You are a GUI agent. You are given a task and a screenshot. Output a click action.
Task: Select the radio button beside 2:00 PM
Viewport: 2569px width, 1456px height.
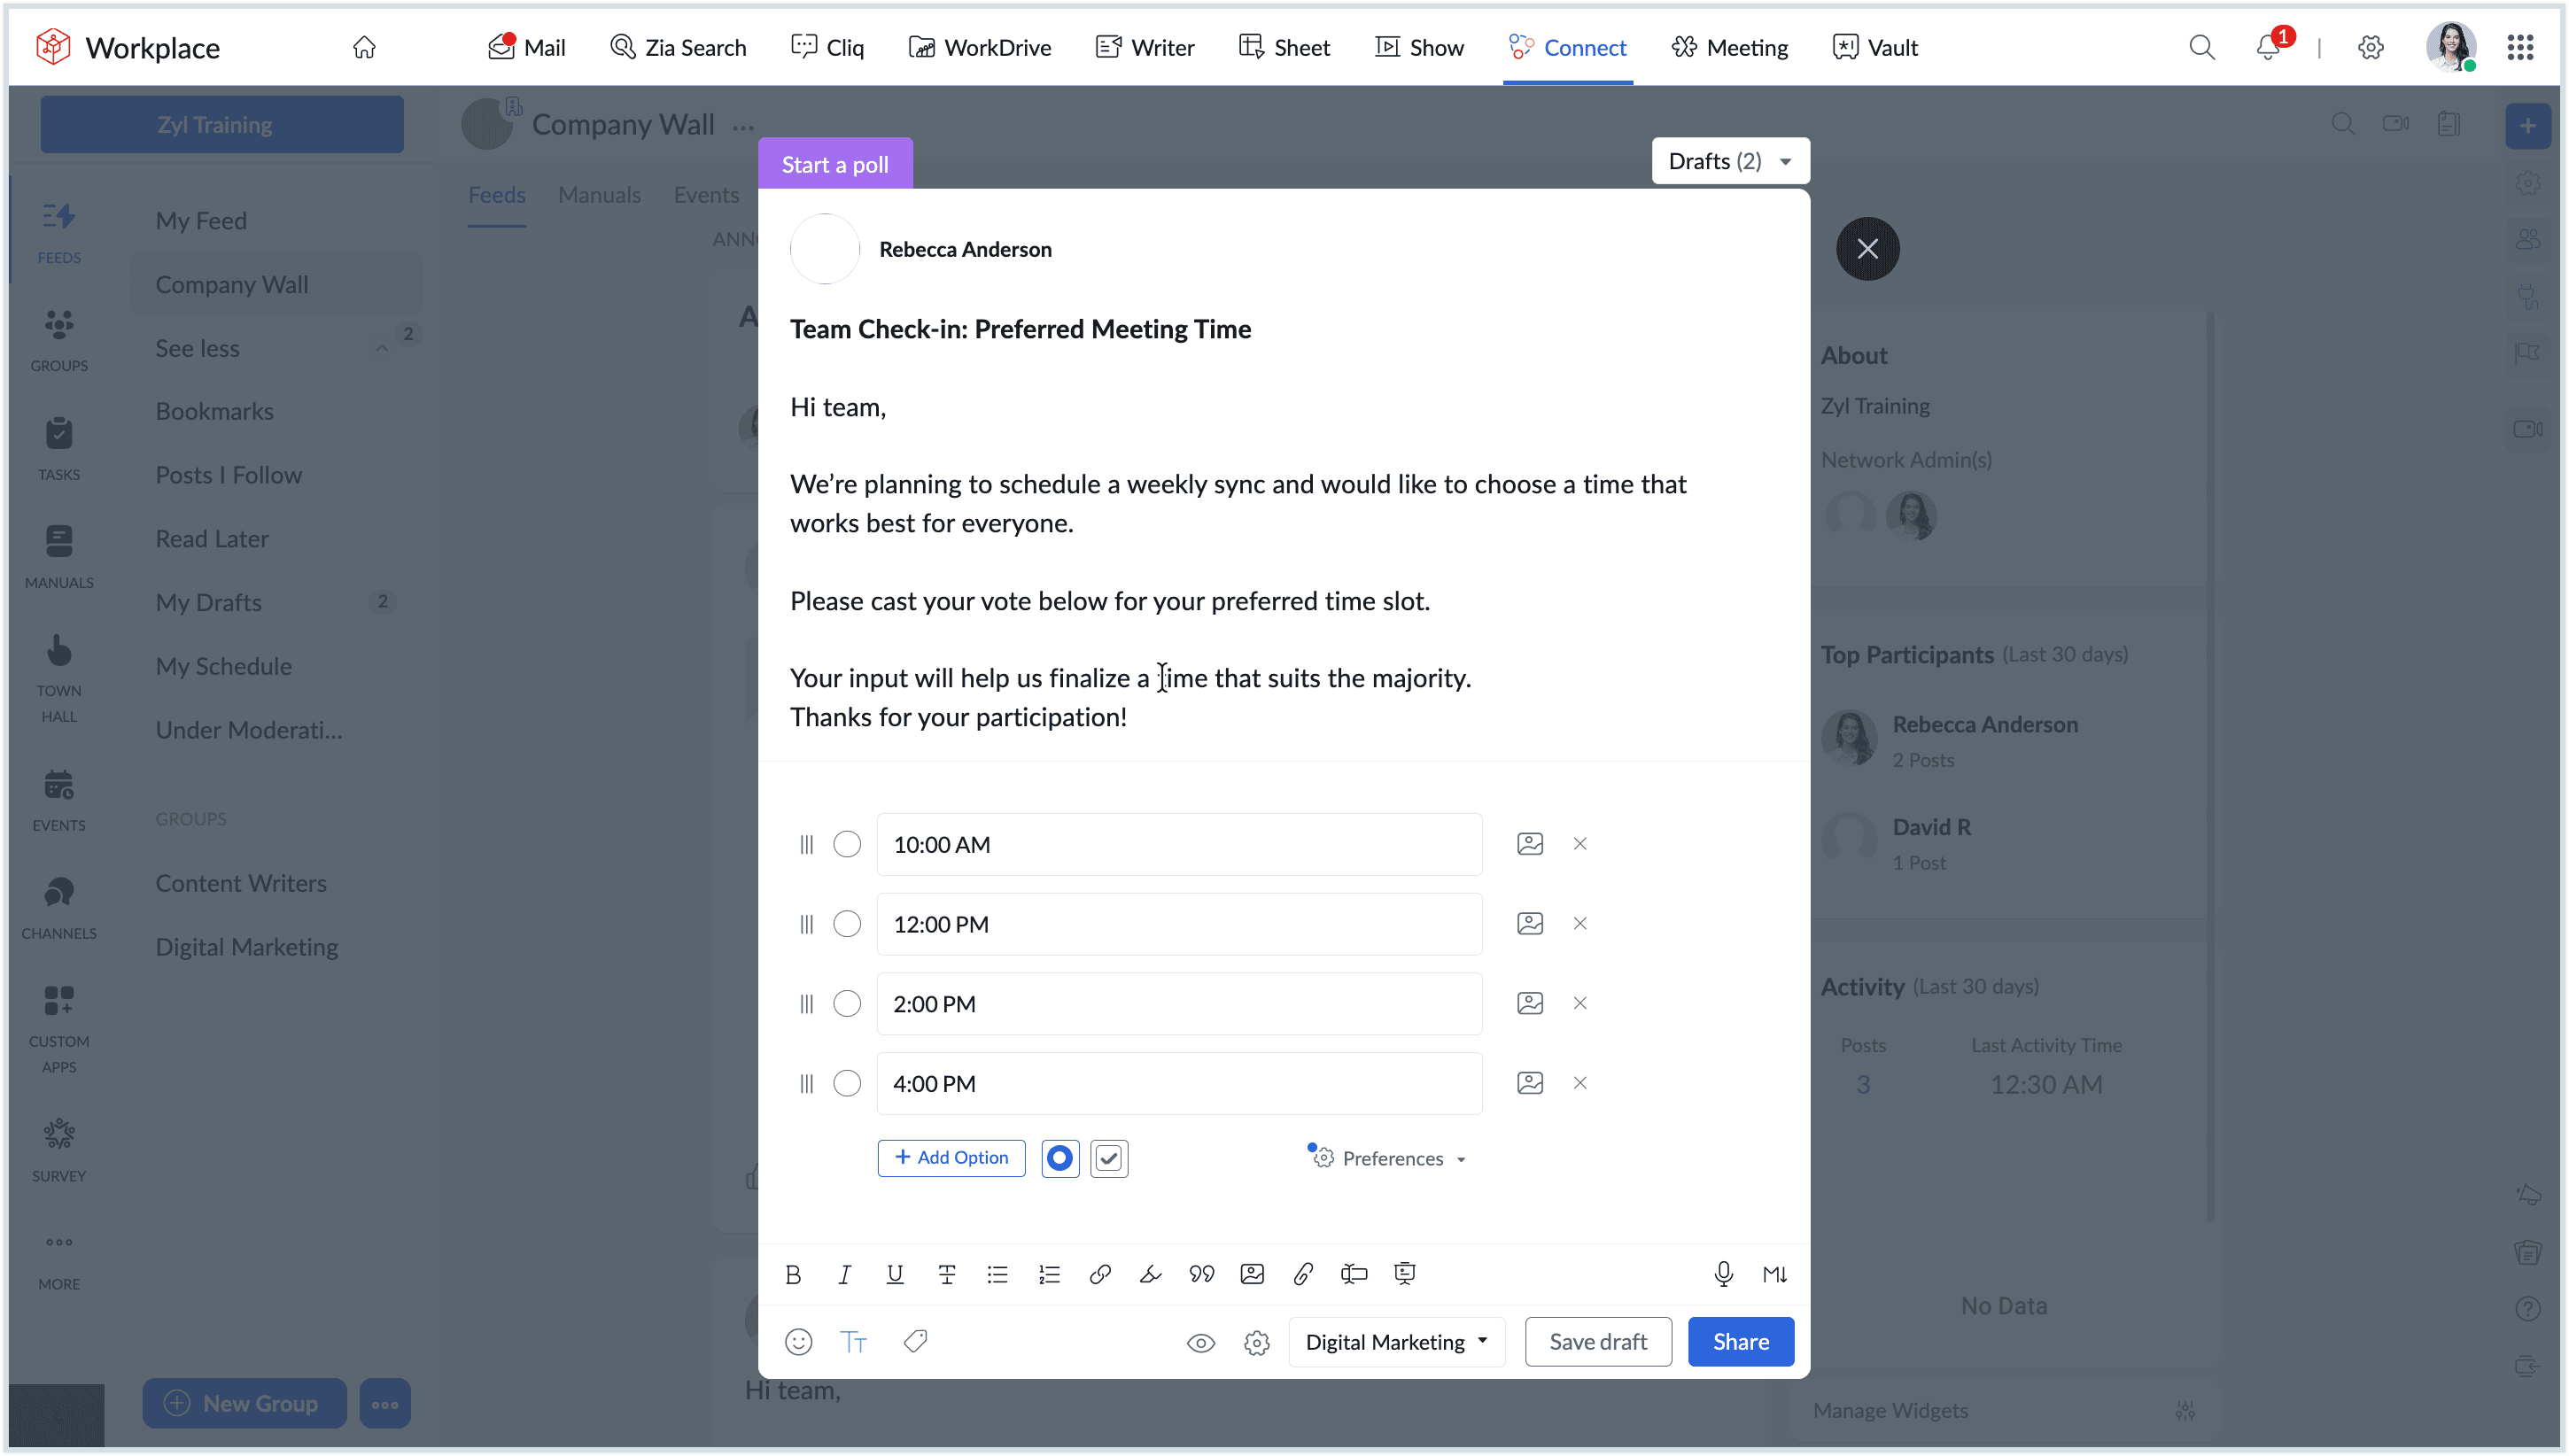coord(847,1003)
